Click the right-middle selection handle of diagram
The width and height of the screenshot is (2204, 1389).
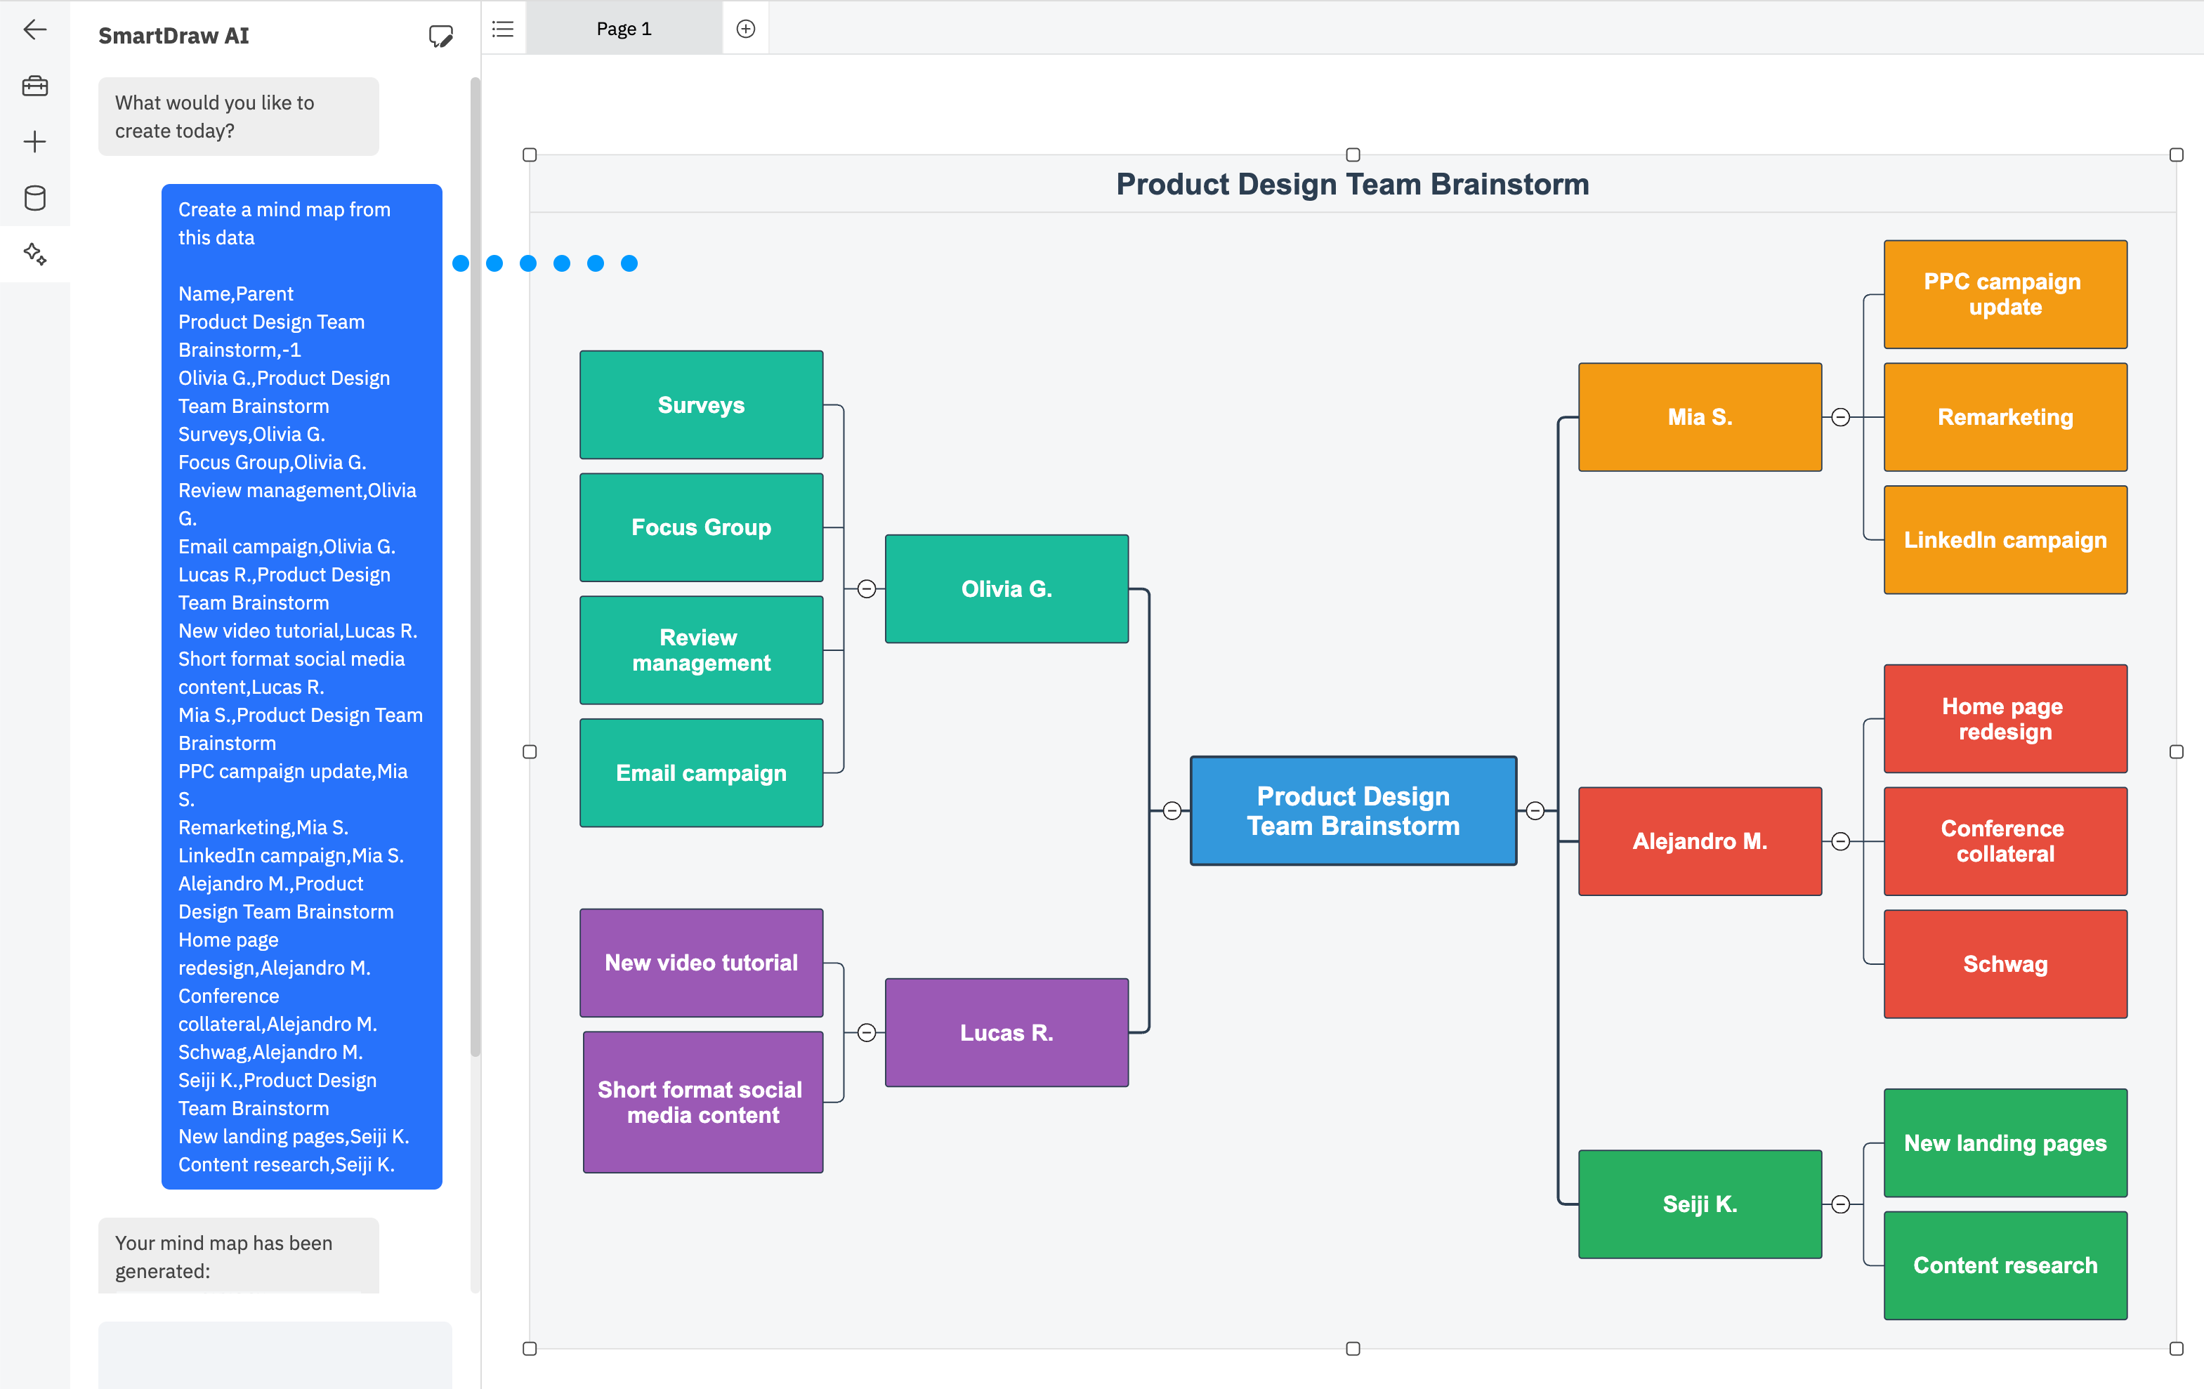click(2177, 752)
